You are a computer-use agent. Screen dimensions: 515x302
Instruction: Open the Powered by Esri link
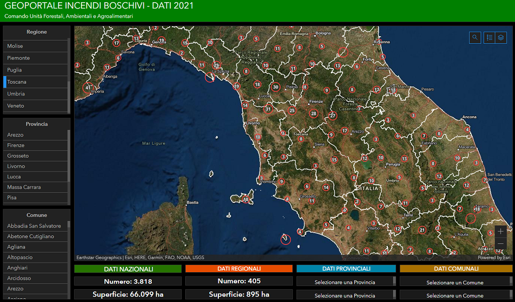coord(494,258)
